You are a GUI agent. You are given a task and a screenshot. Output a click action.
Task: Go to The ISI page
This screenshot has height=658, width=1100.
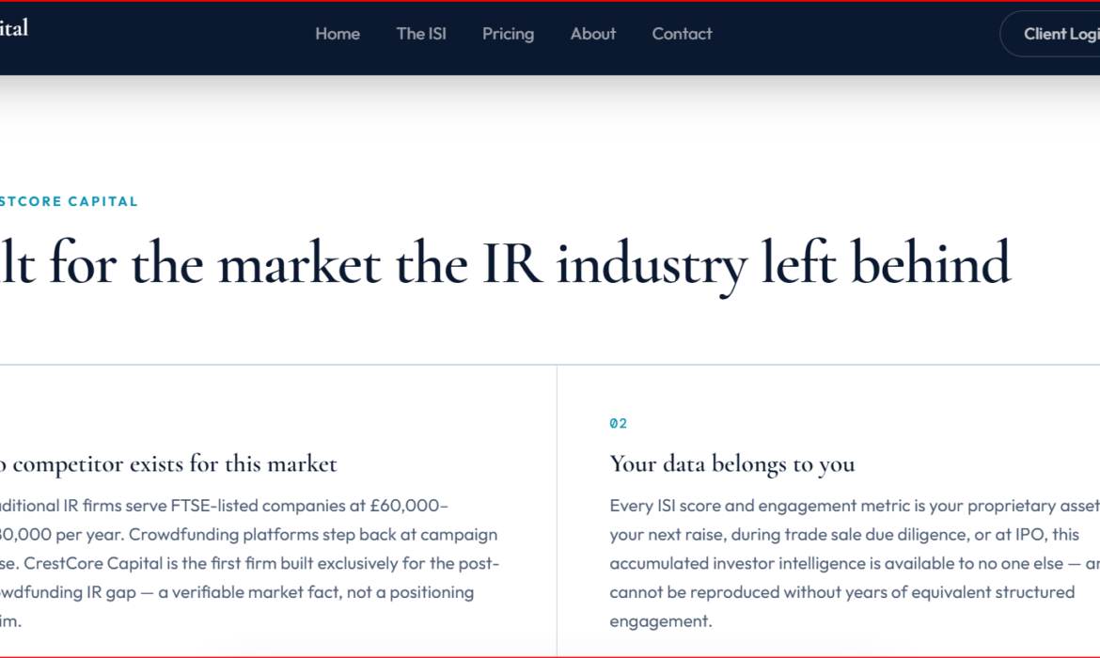pos(421,34)
